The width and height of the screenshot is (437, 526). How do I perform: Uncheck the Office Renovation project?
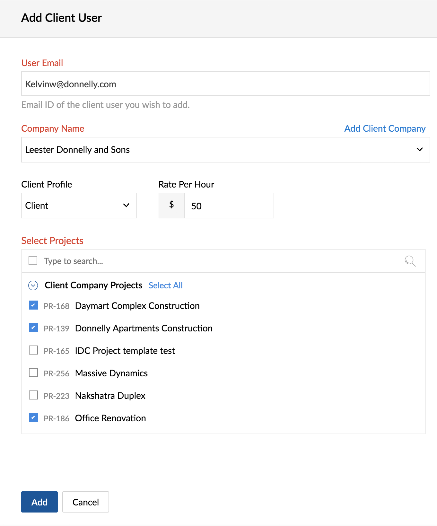click(33, 417)
